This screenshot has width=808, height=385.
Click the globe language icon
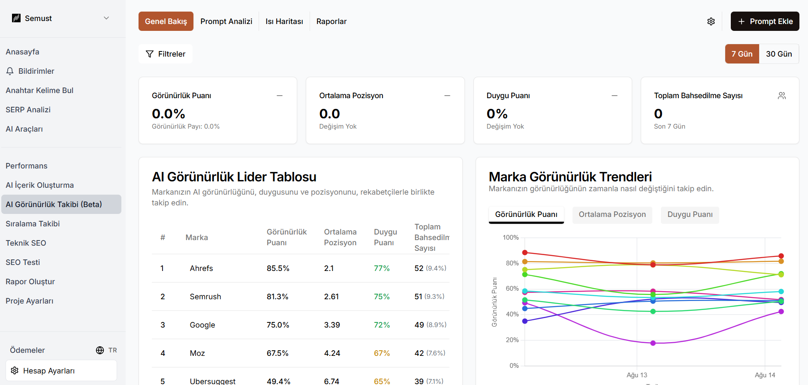[x=100, y=350]
